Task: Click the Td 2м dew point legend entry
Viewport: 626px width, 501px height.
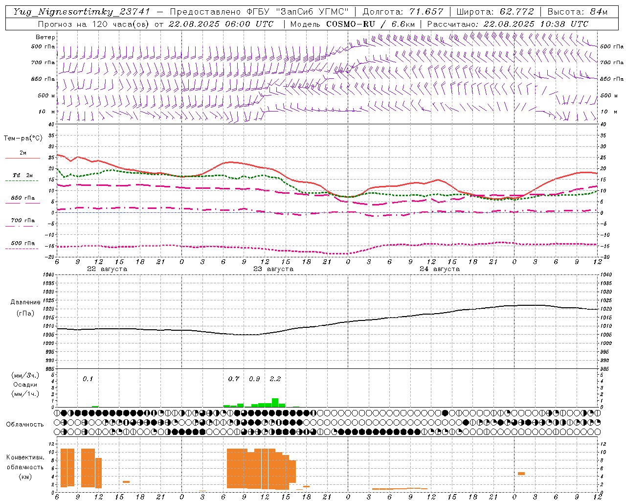Action: pos(22,175)
